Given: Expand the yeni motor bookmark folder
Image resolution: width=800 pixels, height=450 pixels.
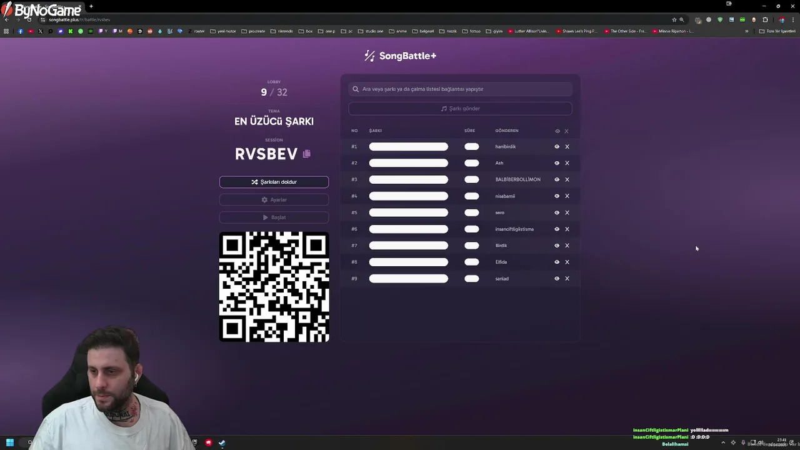Looking at the screenshot, I should (x=223, y=31).
